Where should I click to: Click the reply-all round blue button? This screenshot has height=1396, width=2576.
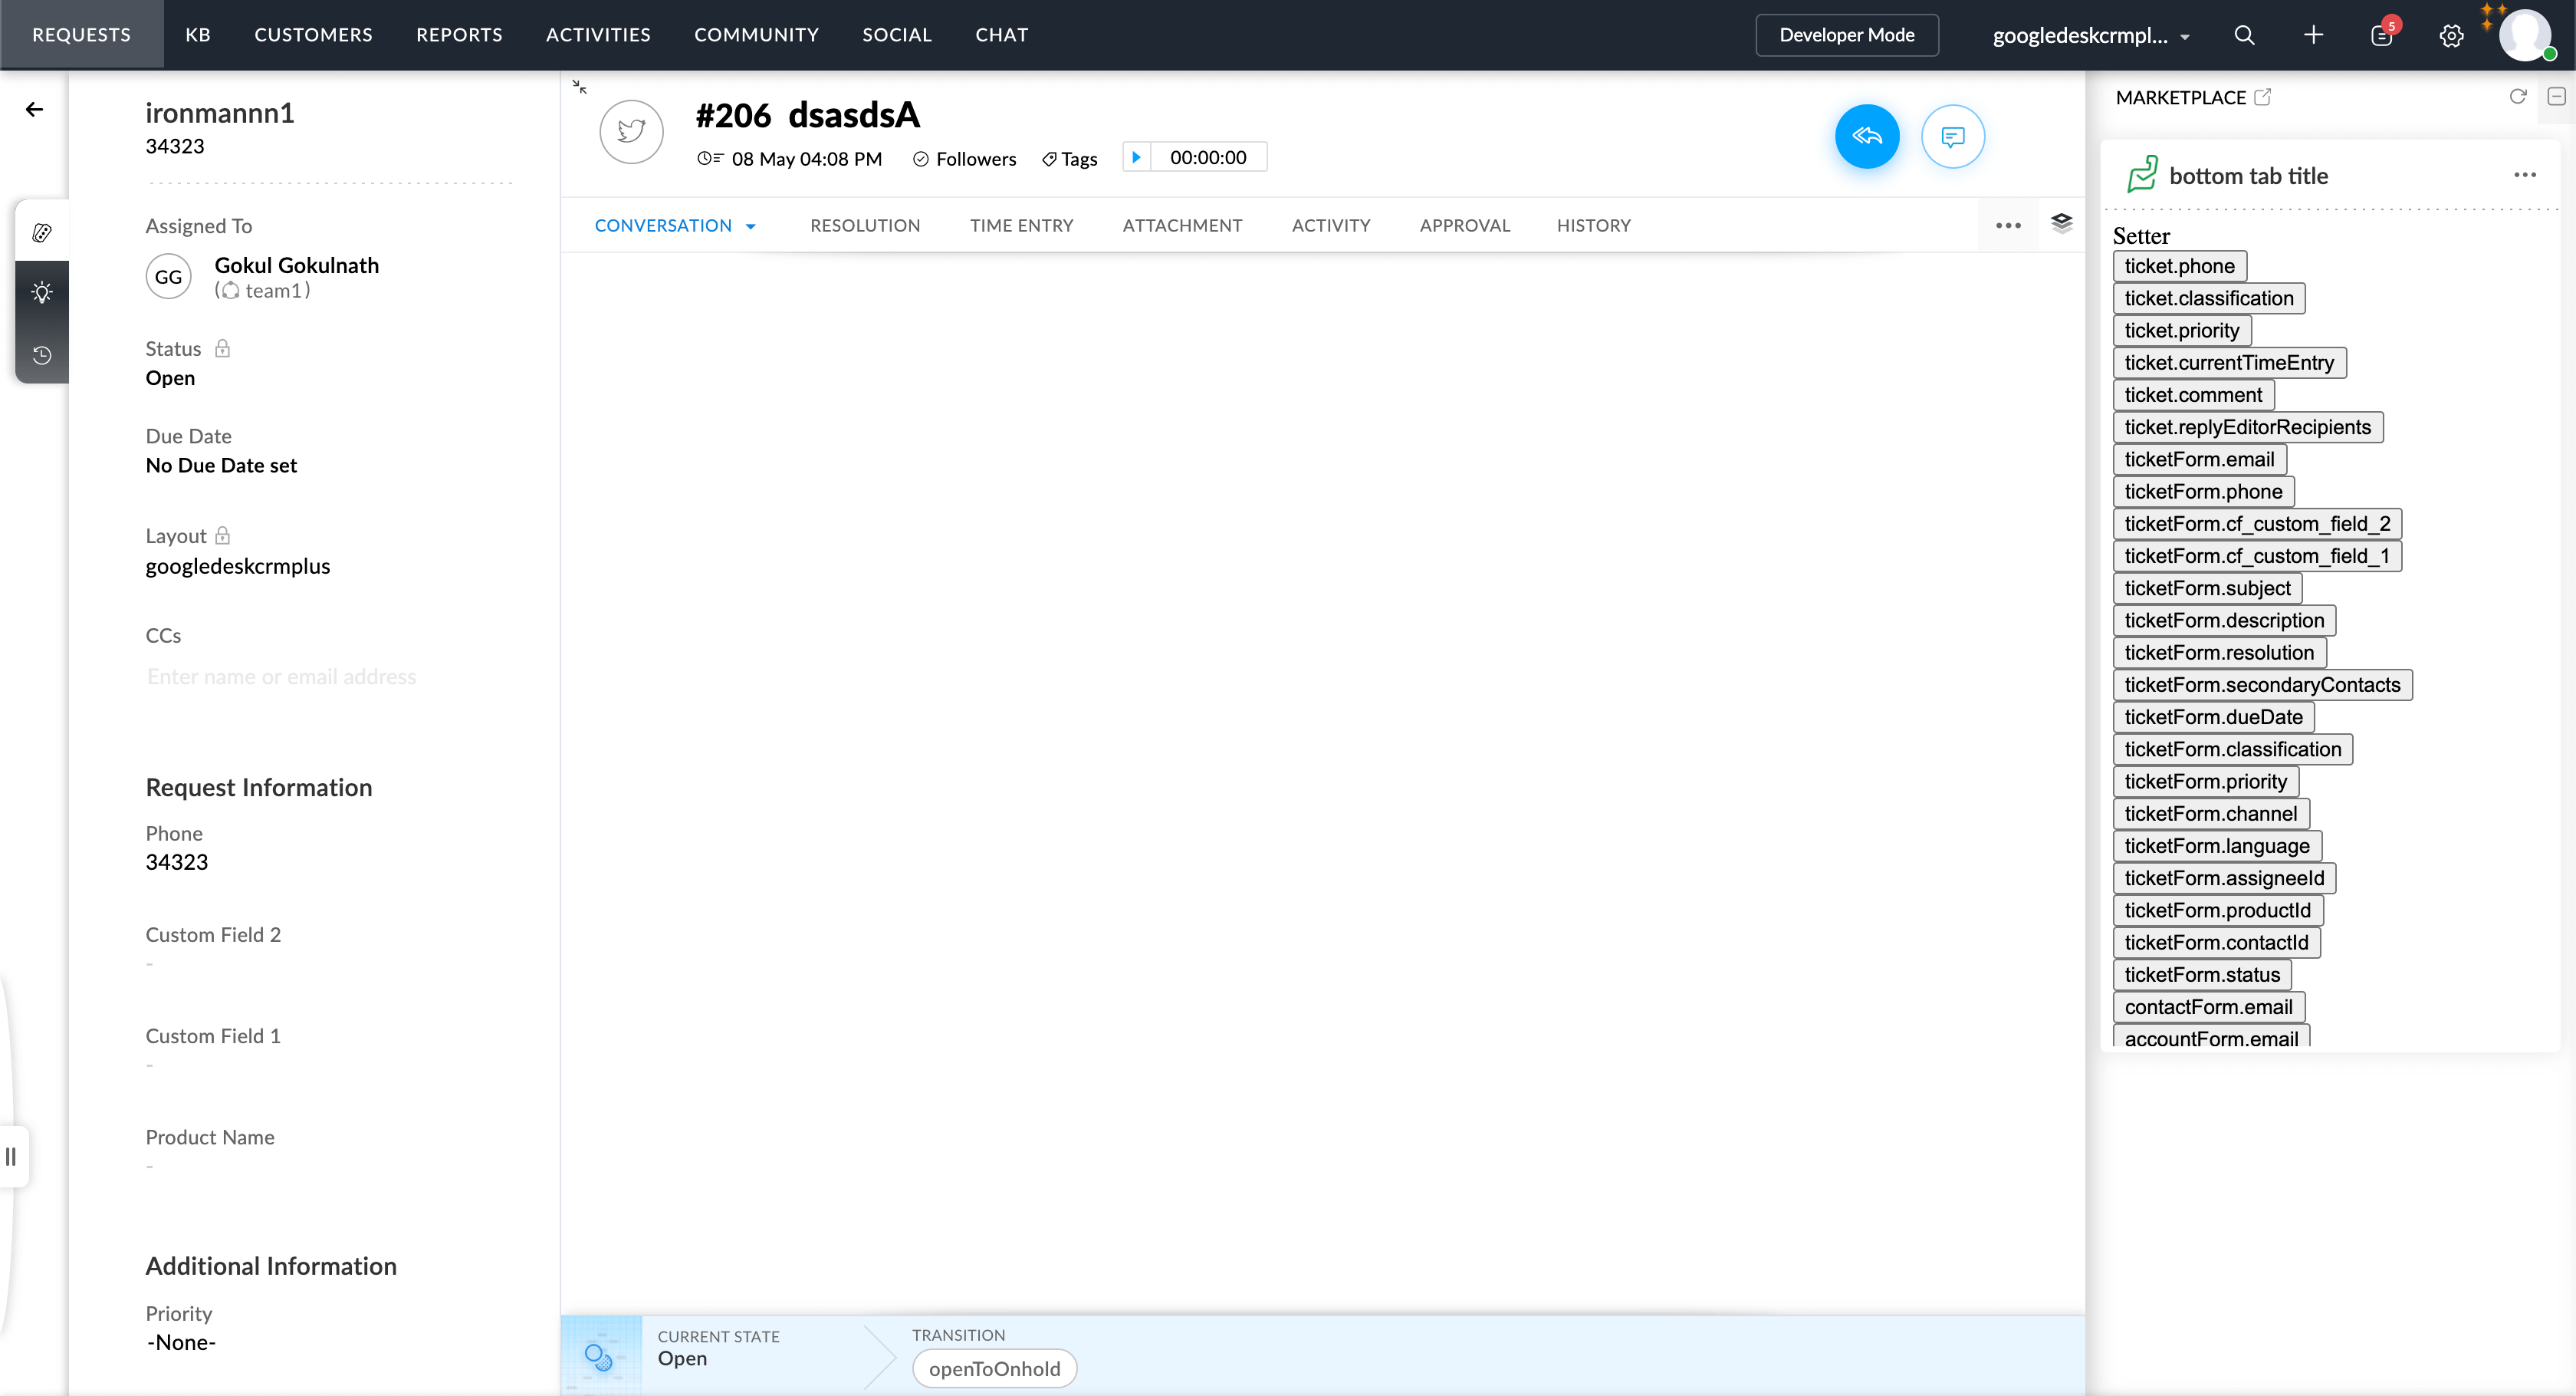coord(1866,136)
